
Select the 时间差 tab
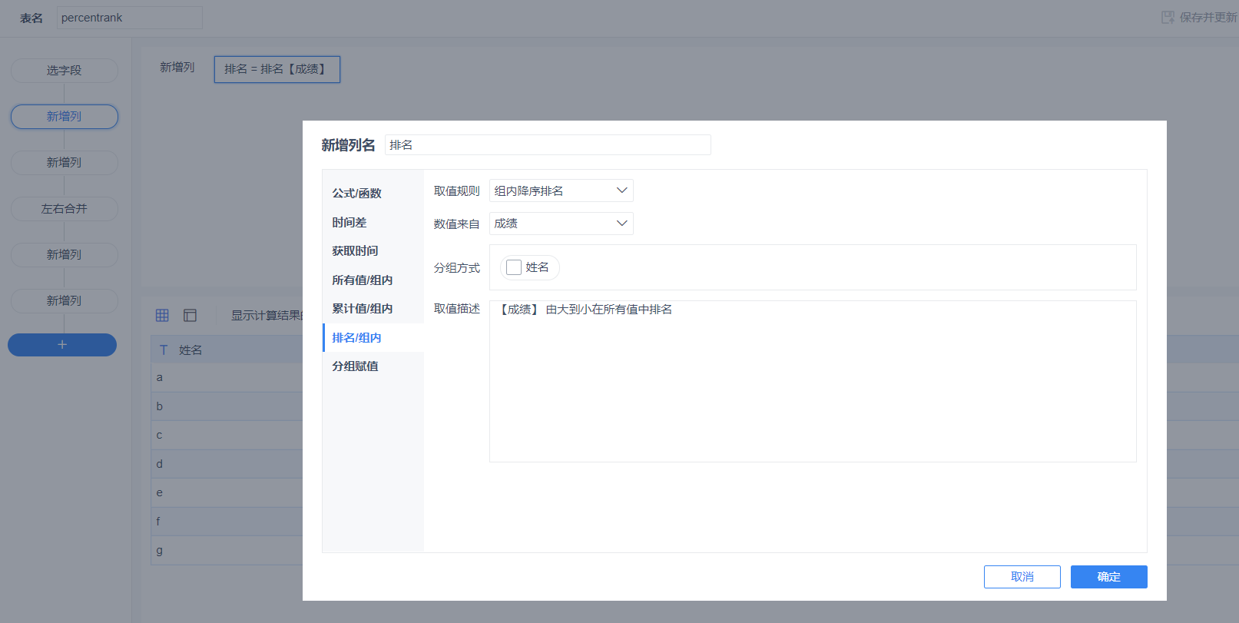373,222
